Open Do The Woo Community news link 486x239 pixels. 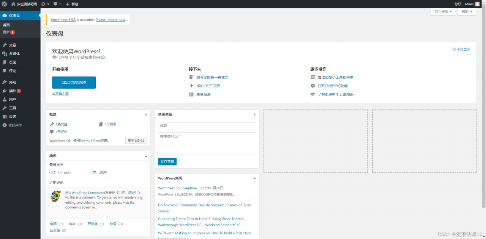pos(205,208)
